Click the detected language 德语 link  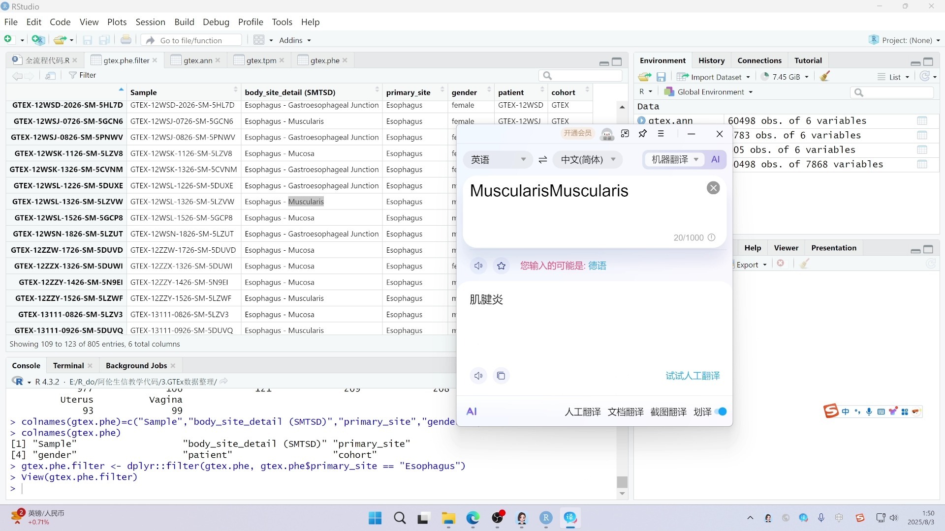pyautogui.click(x=597, y=266)
